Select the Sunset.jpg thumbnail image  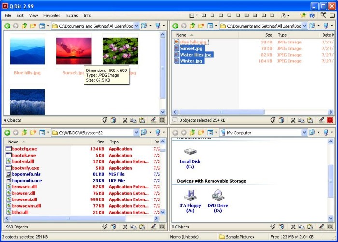[74, 51]
